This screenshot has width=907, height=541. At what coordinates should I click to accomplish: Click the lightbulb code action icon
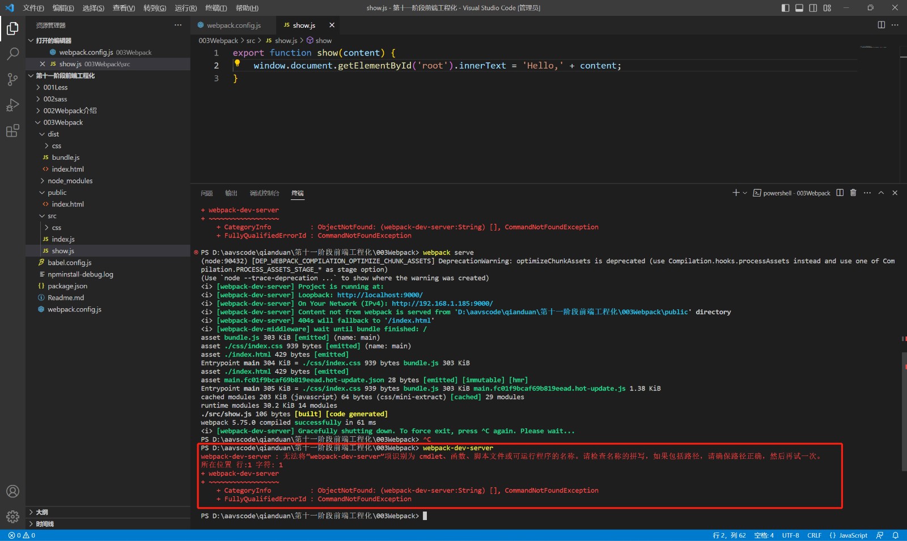click(x=238, y=63)
